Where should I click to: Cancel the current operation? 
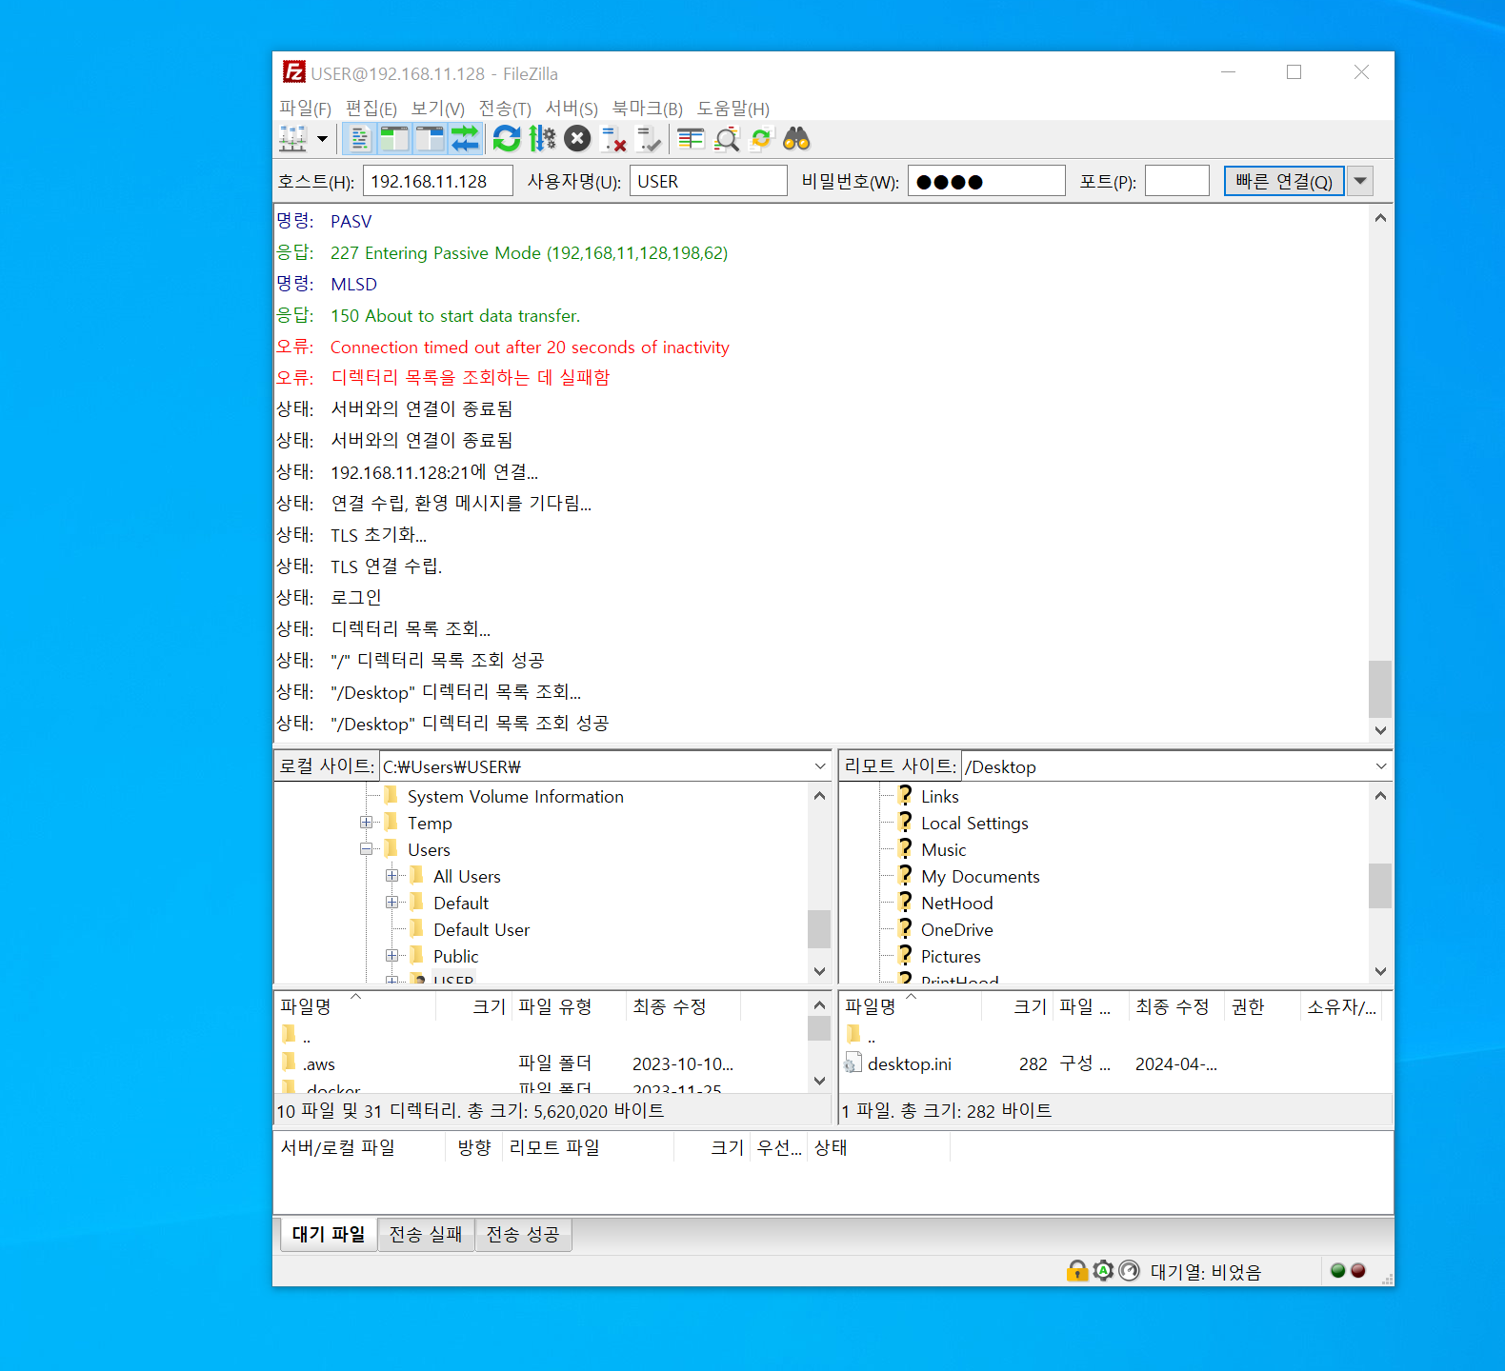coord(577,139)
